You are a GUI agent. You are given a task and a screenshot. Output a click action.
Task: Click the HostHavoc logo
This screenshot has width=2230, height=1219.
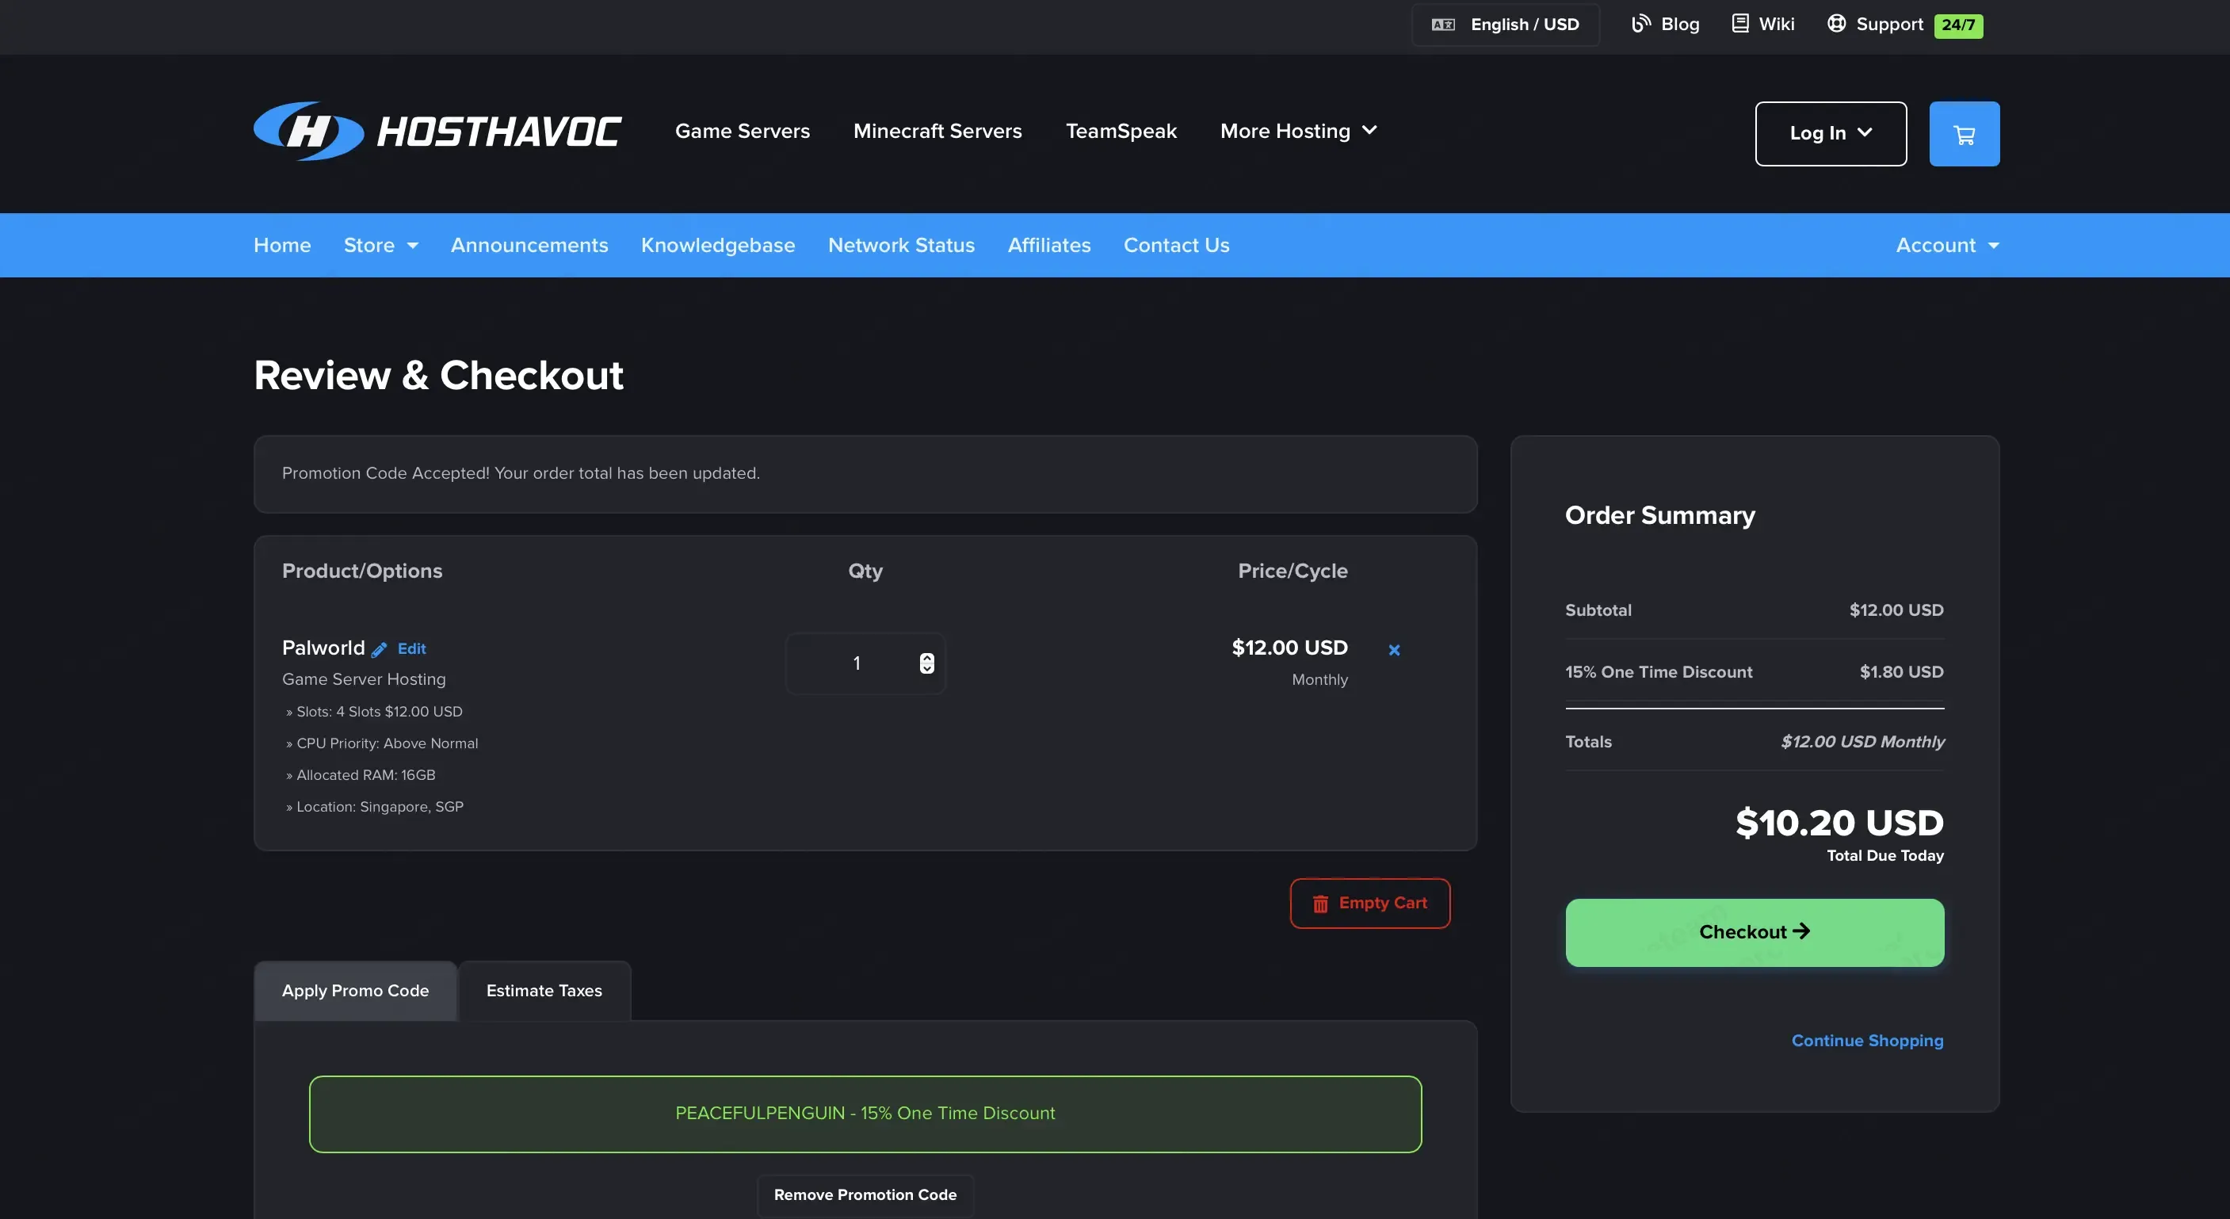pyautogui.click(x=437, y=132)
